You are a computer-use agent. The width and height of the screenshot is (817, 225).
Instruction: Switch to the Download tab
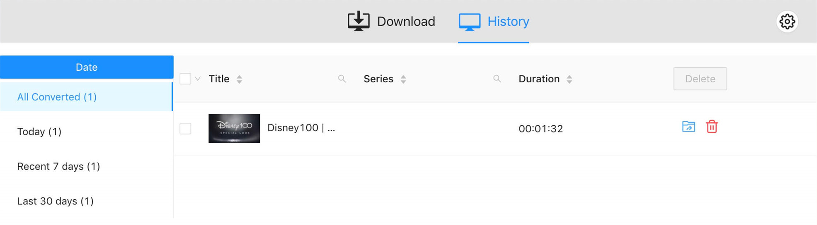tap(391, 22)
